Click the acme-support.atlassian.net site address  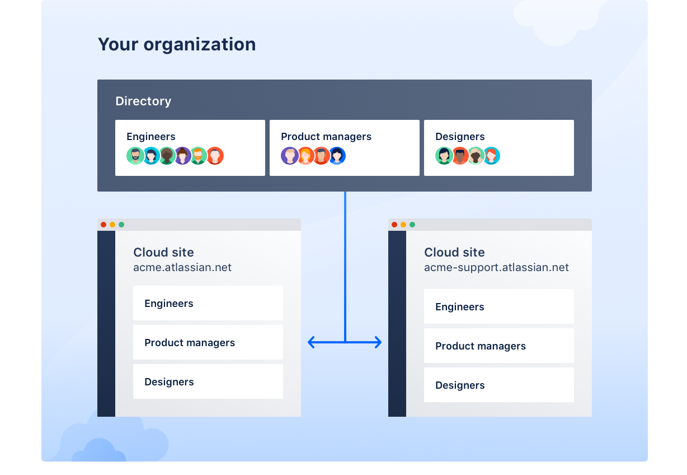496,267
